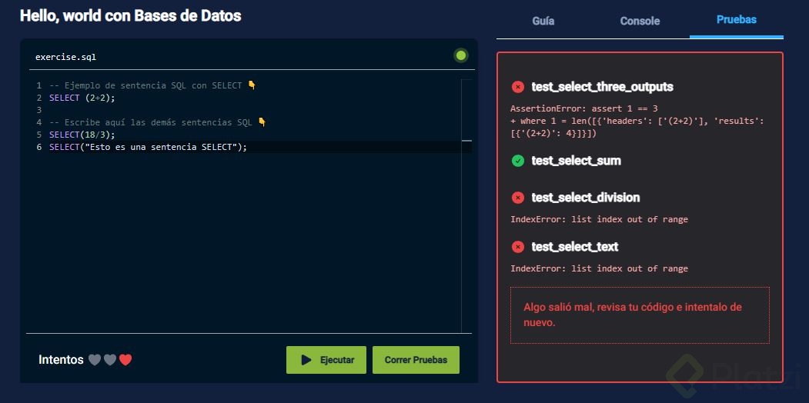Click the exercise.sql file label
Image resolution: width=809 pixels, height=403 pixels.
(65, 57)
